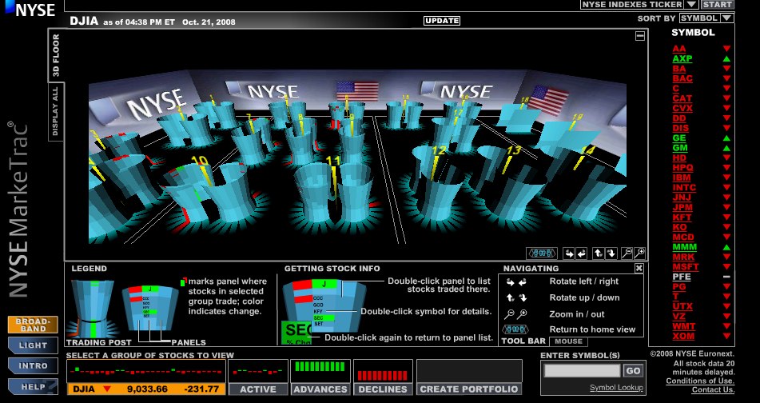Select the CAT symbol
The image size is (760, 403).
(x=682, y=98)
